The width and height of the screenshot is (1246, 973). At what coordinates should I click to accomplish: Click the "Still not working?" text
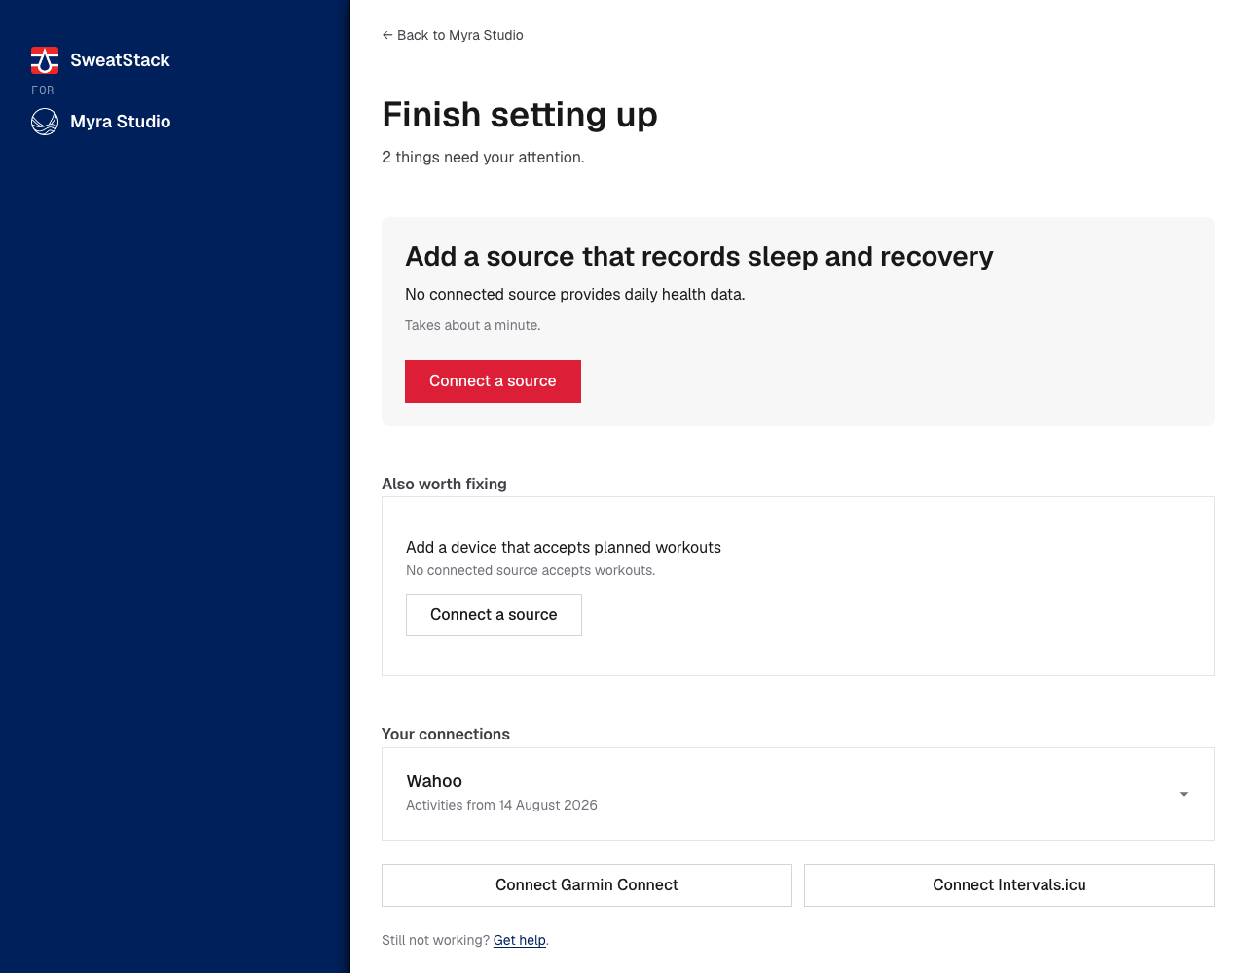pyautogui.click(x=435, y=940)
